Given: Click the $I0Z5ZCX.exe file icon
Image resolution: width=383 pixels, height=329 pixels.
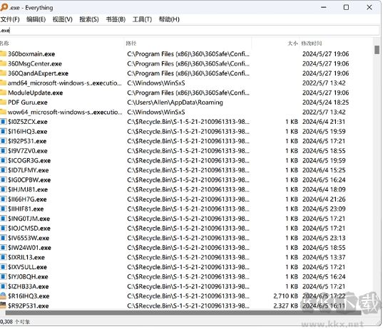Looking at the screenshot, I should (x=3, y=122).
